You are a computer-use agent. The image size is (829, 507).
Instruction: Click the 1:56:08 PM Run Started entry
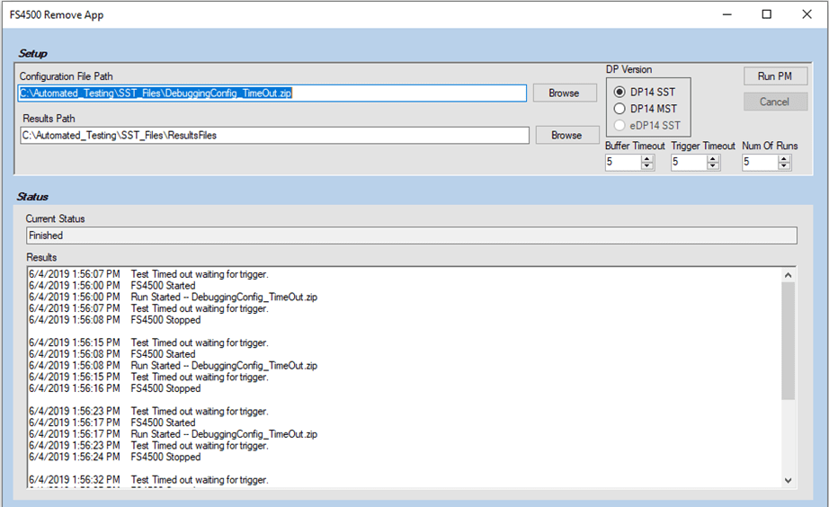click(x=173, y=365)
